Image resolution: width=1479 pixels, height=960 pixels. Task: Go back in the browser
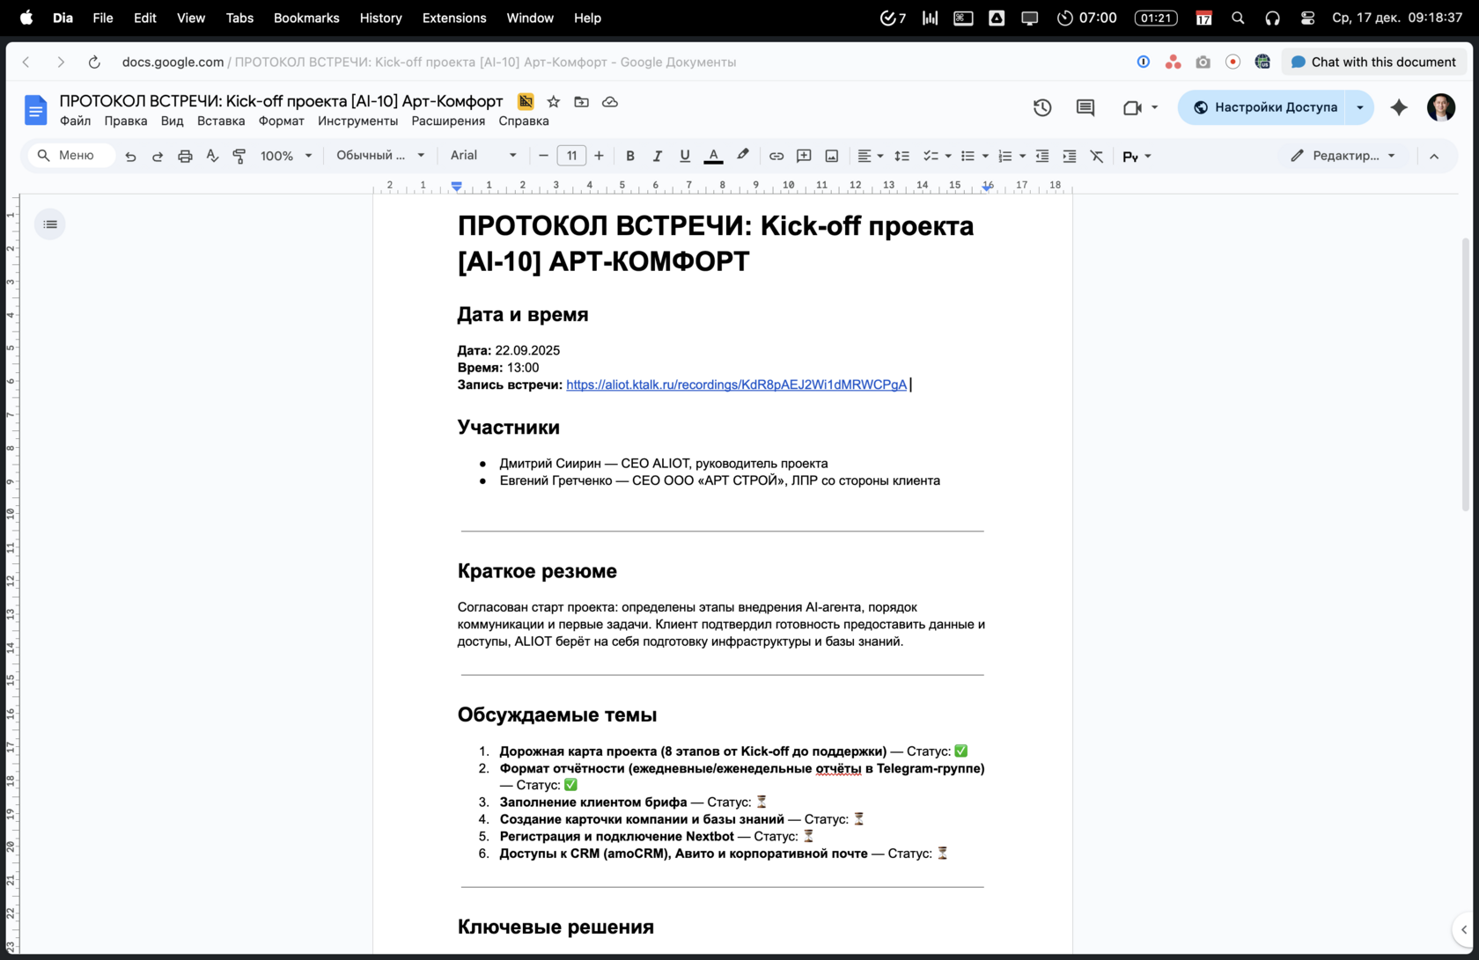point(26,62)
